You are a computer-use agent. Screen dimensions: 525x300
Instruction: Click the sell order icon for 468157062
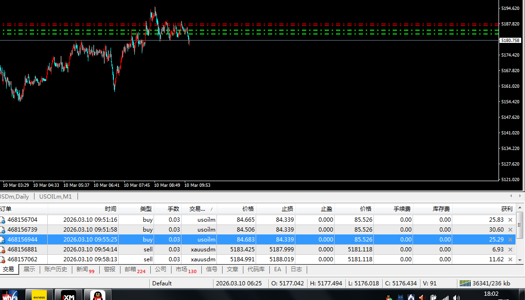pos(3,259)
